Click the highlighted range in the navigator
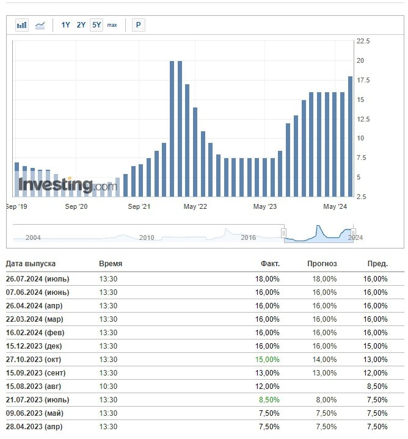Screen dimensions: 408x439 coord(318,233)
